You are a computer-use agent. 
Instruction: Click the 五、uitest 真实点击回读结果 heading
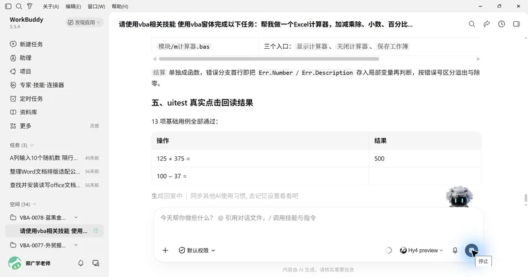tap(202, 103)
